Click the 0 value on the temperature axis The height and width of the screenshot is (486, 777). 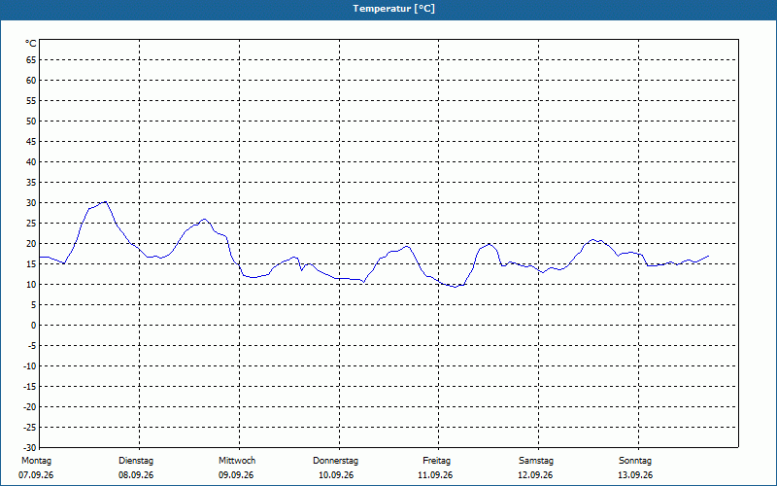point(34,326)
